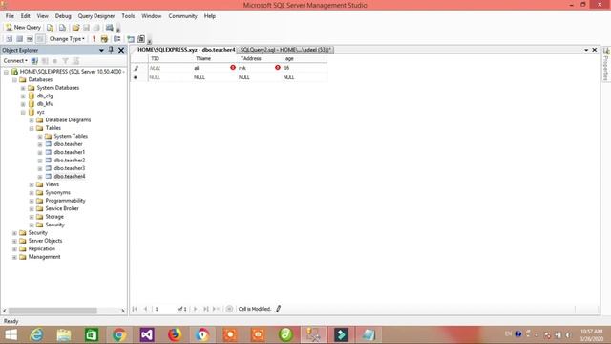Click the New Query toolbar button

pos(23,28)
